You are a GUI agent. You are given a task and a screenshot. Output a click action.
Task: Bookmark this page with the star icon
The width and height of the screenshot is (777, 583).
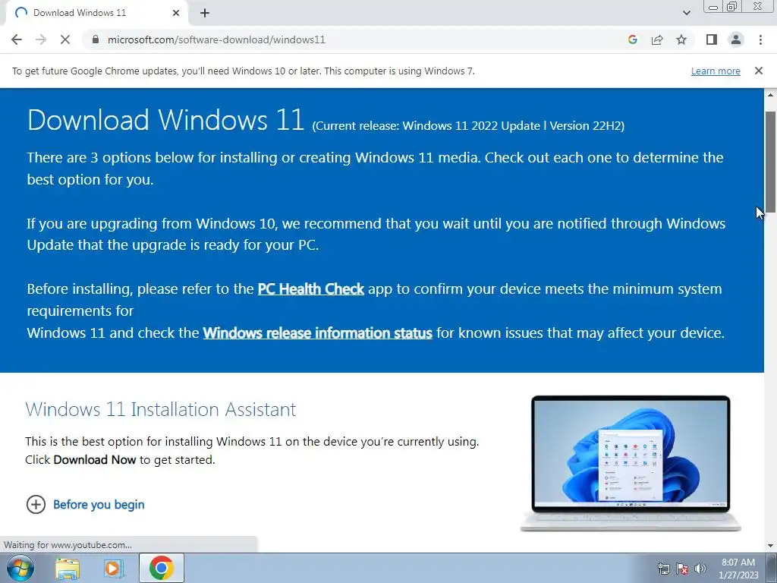click(682, 39)
